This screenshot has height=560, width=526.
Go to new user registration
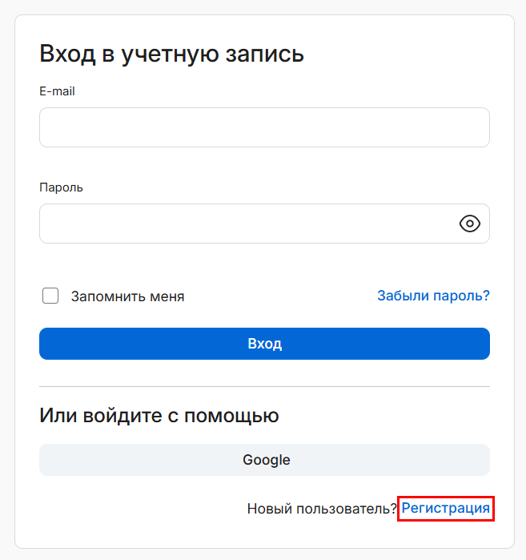[x=445, y=508]
